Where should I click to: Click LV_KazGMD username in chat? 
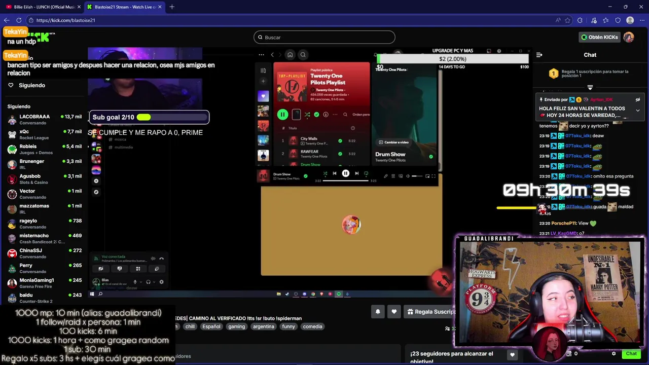coord(564,233)
